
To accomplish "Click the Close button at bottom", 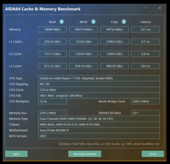I will click(x=153, y=154).
